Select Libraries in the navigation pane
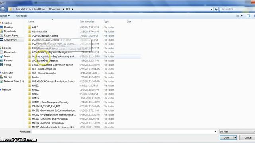This screenshot has height=143, width=255. (x=6, y=48)
